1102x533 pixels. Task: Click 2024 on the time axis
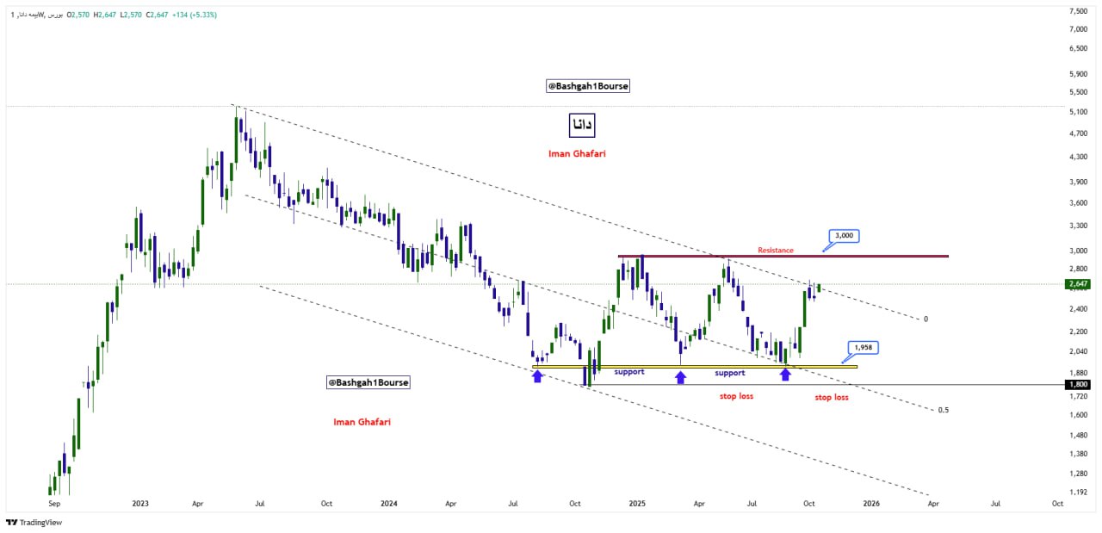tap(389, 502)
